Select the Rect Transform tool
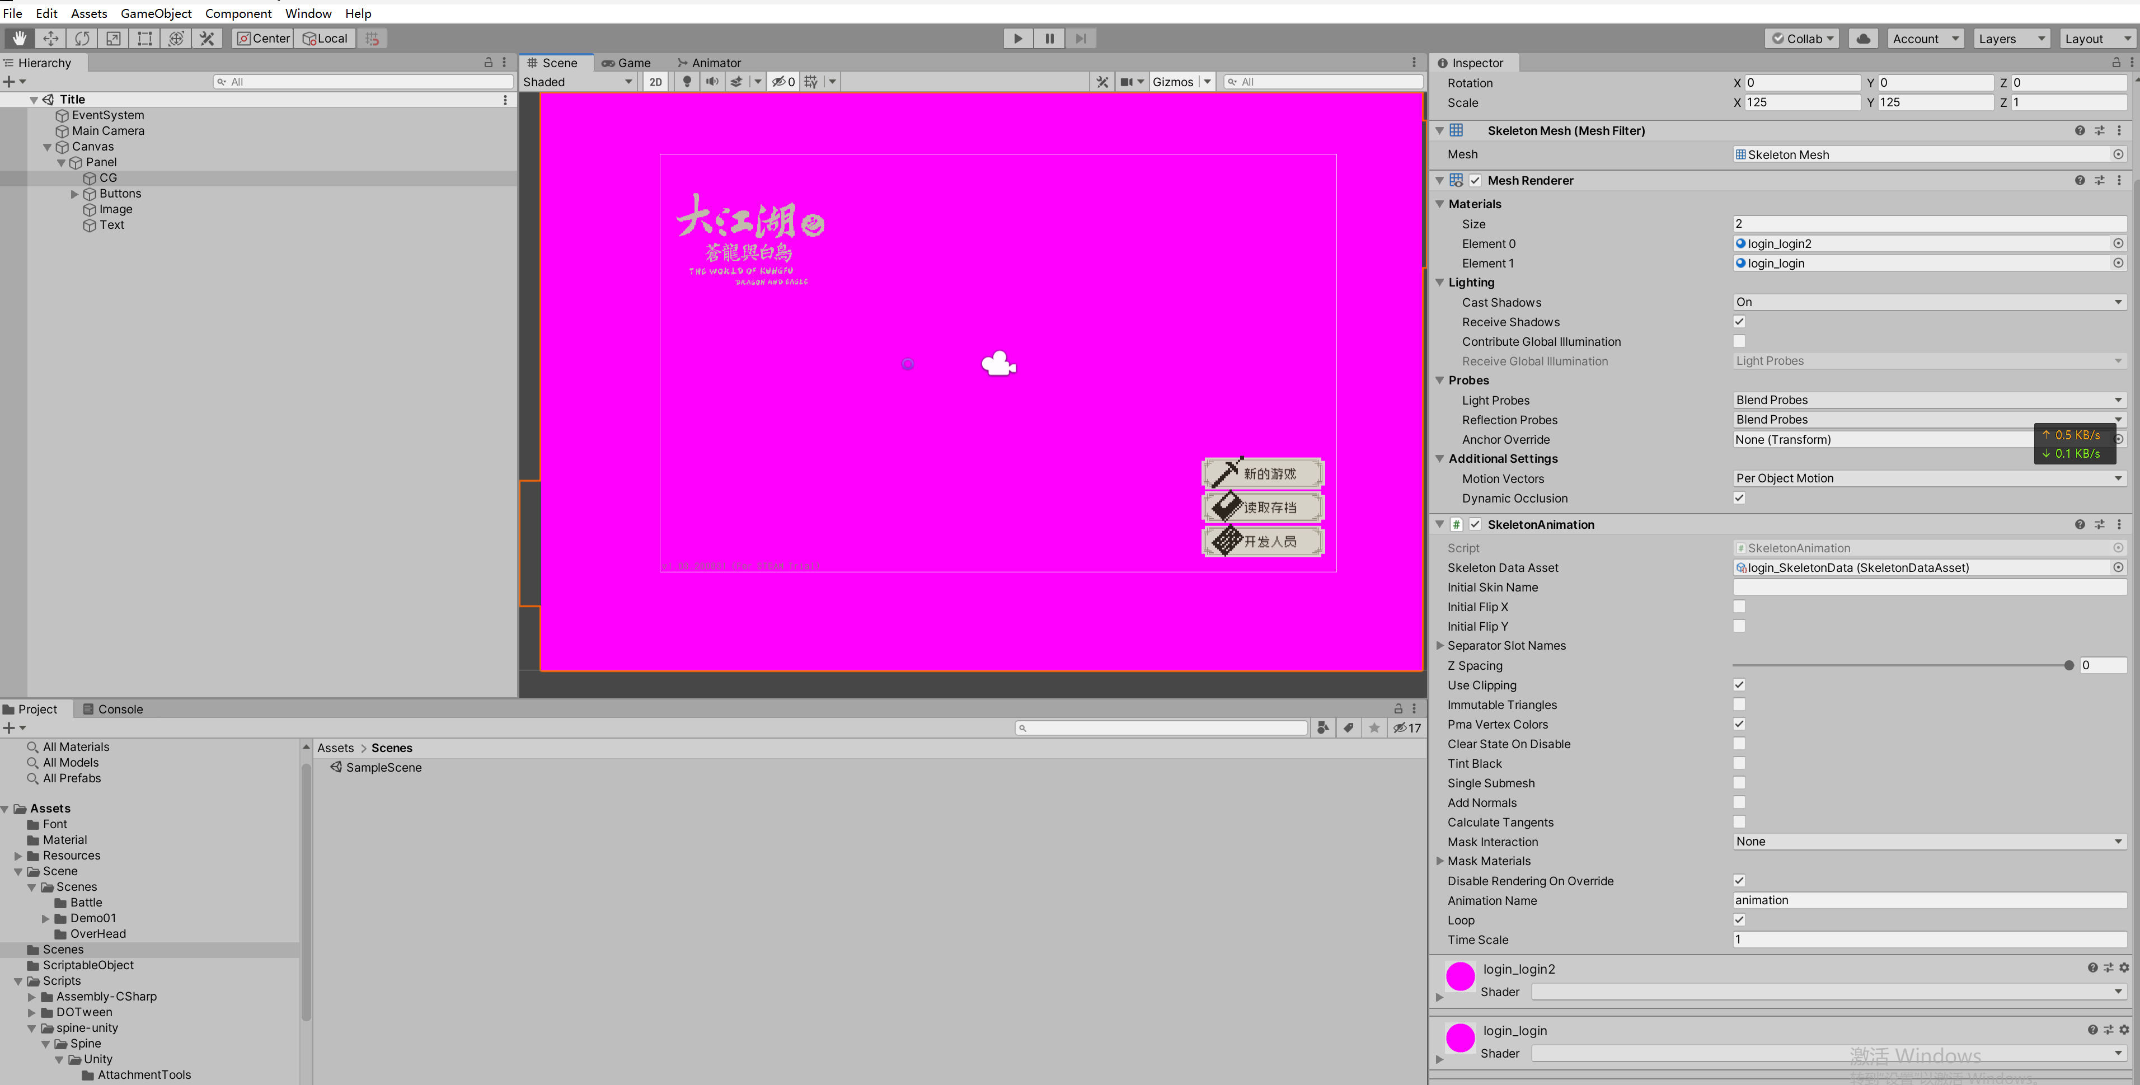 click(x=144, y=38)
